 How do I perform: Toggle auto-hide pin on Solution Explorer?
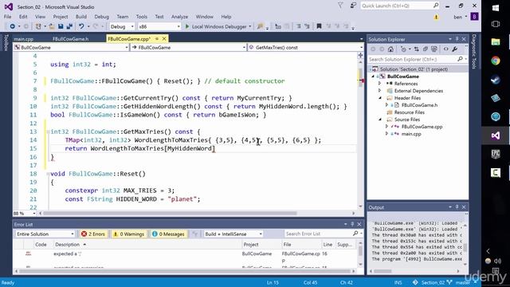click(457, 39)
